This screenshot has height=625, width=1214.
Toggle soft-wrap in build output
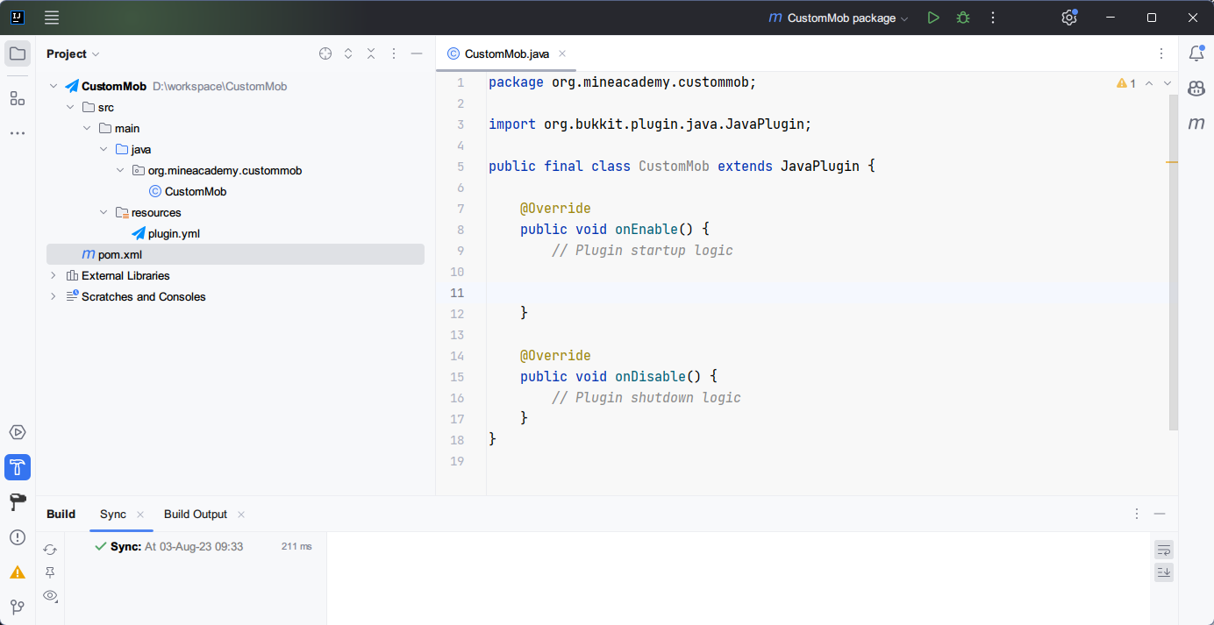pyautogui.click(x=1163, y=550)
